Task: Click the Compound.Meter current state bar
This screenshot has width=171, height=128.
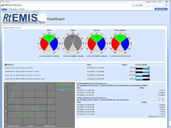Action: coord(143,68)
